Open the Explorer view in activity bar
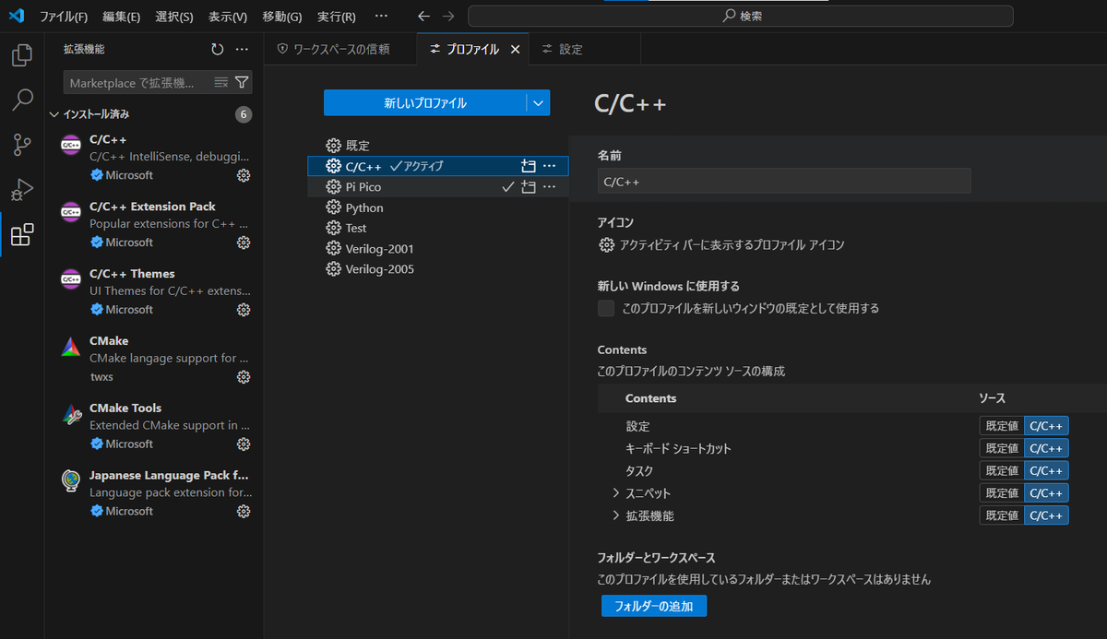1107x639 pixels. pyautogui.click(x=22, y=55)
